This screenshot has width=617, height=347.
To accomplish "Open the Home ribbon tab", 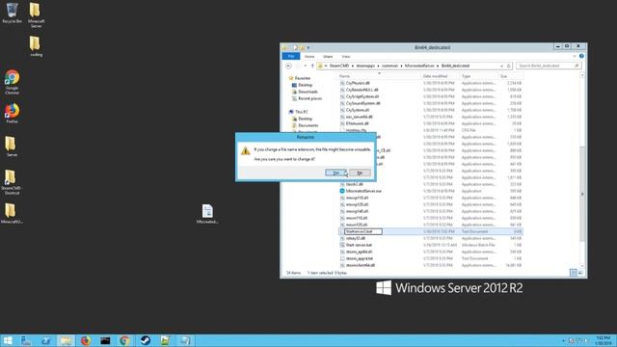I will click(x=309, y=57).
